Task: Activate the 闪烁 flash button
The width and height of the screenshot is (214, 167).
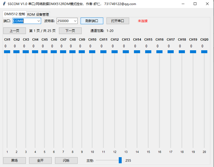Action: coord(66,161)
